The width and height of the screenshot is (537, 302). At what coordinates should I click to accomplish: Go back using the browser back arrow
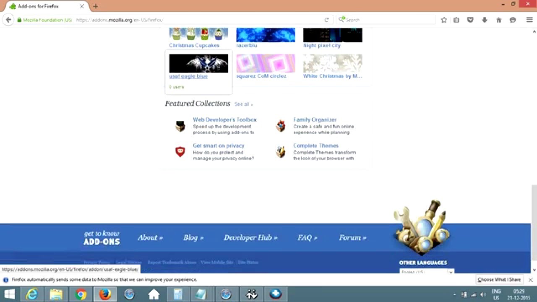point(8,20)
